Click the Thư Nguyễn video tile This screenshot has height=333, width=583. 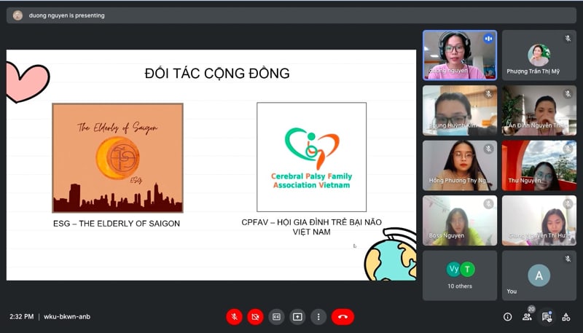tap(539, 165)
